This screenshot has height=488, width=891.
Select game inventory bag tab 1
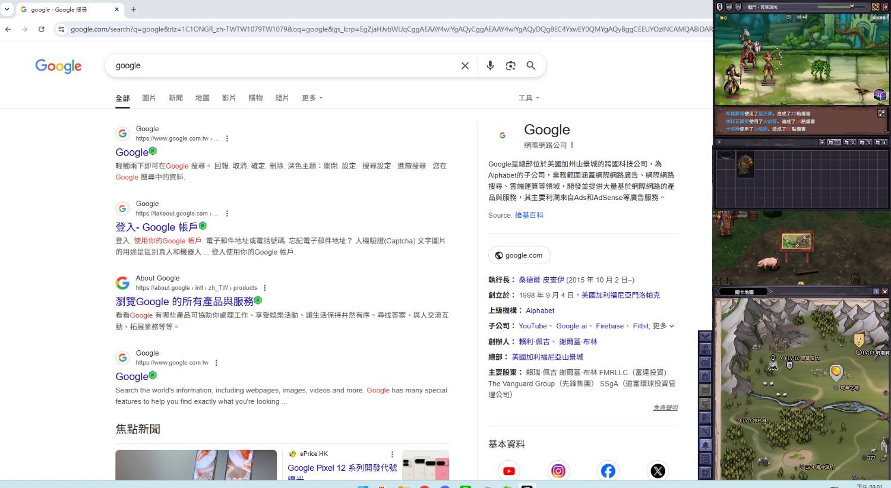(834, 142)
